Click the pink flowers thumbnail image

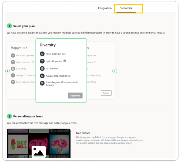[59, 144]
